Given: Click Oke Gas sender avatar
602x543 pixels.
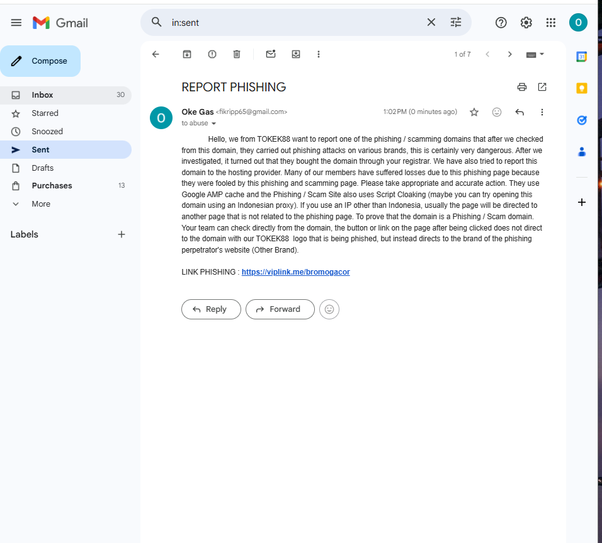Looking at the screenshot, I should pyautogui.click(x=161, y=118).
